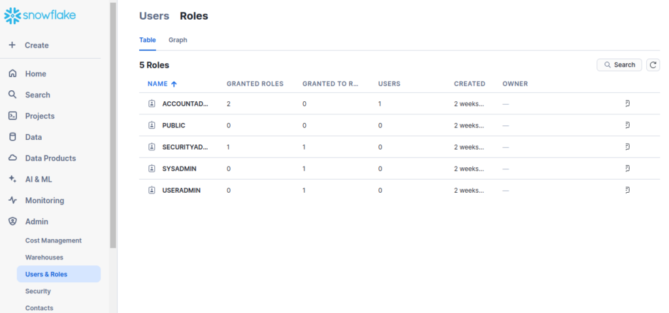This screenshot has height=313, width=669.
Task: Click the refresh icon next to Search
Action: coord(653,65)
